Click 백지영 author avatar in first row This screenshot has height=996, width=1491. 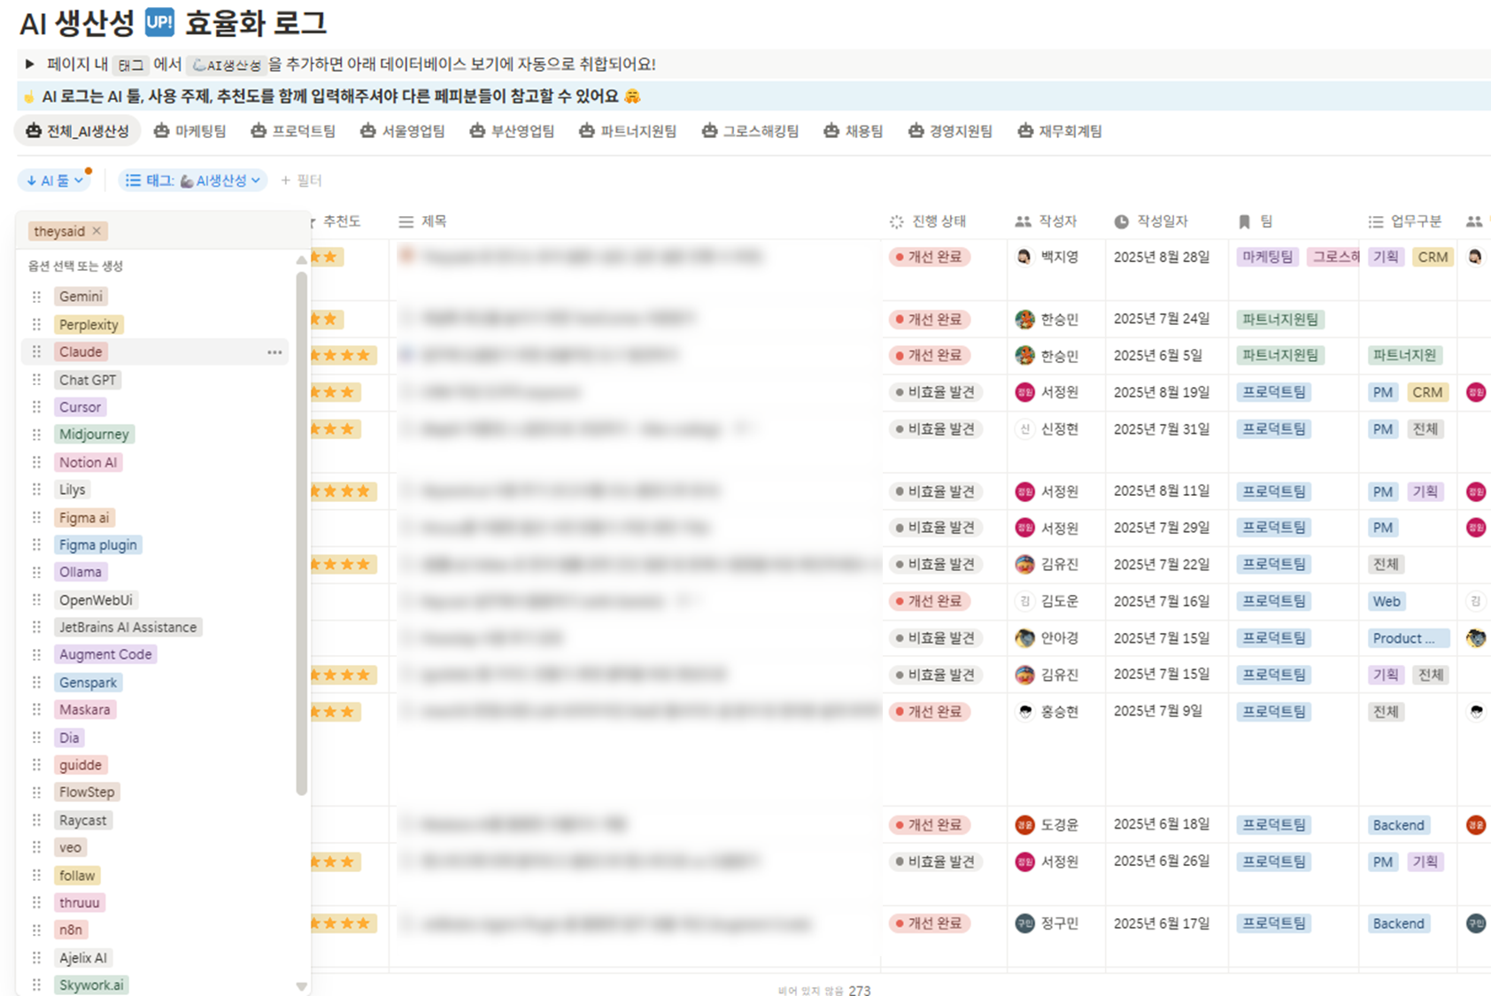1024,257
